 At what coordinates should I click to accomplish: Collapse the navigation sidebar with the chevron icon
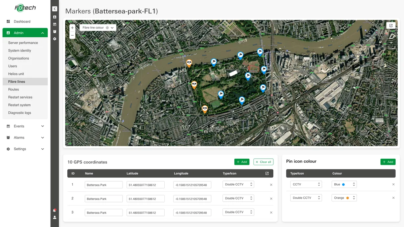pos(55,8)
